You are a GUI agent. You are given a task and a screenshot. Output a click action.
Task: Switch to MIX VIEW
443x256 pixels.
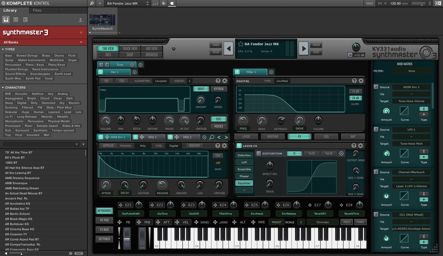(x=152, y=48)
